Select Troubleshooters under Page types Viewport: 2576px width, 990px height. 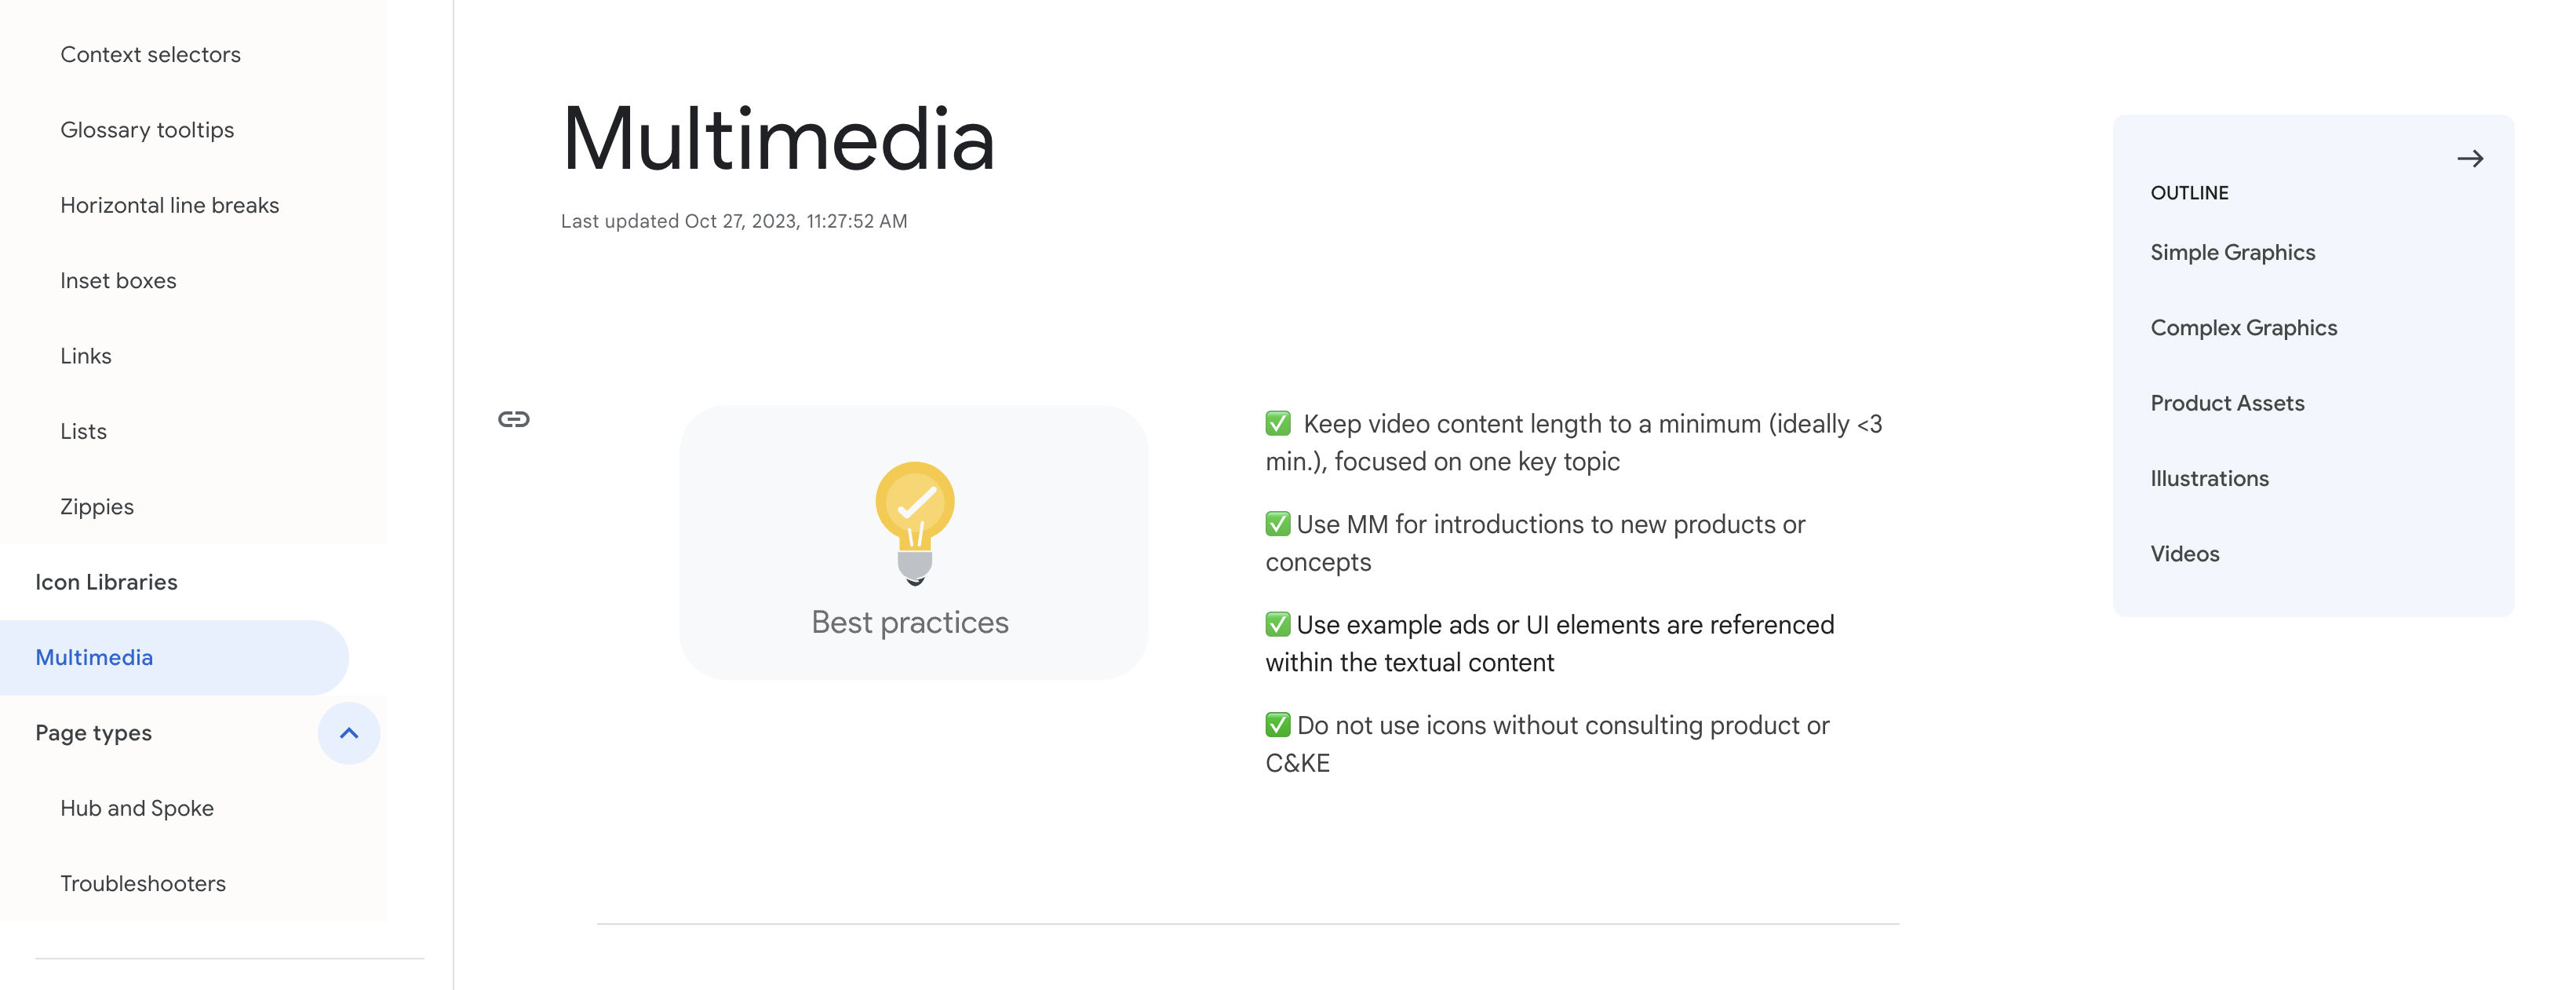click(143, 883)
